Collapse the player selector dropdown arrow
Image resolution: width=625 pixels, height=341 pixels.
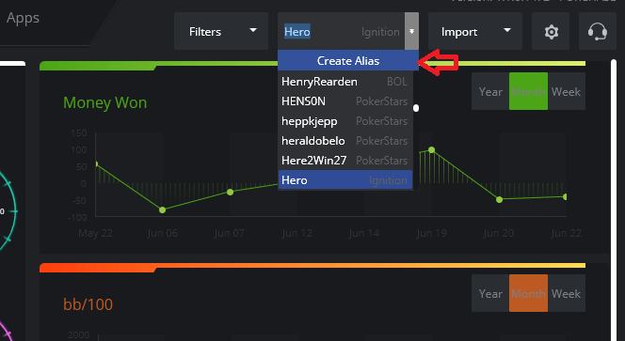tap(411, 31)
